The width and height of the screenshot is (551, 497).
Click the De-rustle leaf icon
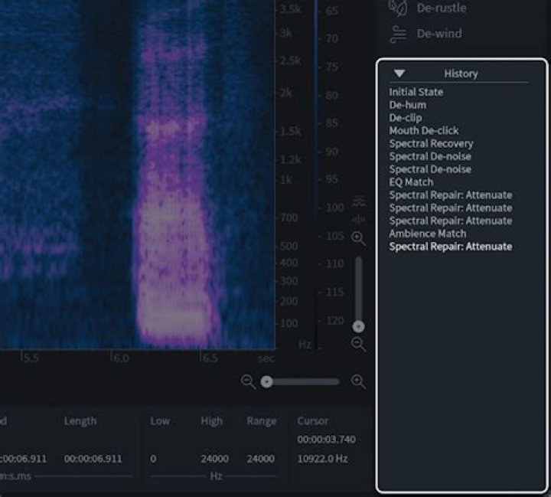[397, 7]
